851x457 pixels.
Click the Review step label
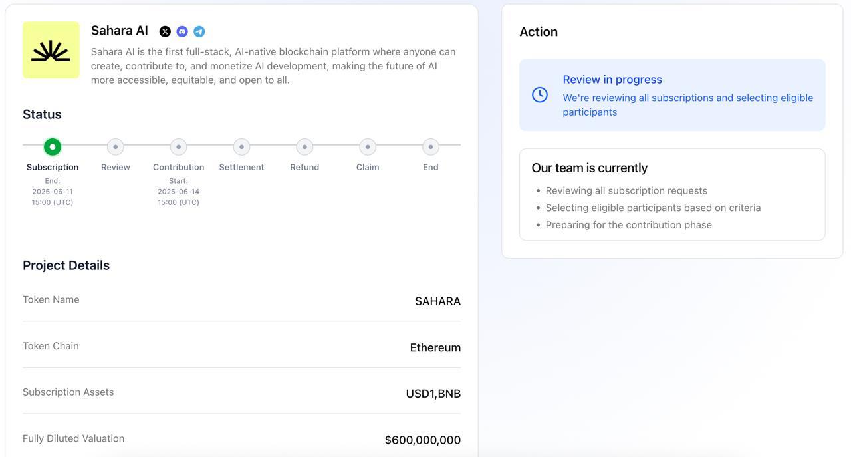(116, 167)
